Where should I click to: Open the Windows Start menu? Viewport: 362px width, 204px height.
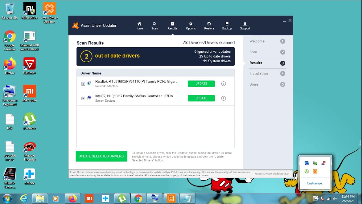(x=7, y=198)
